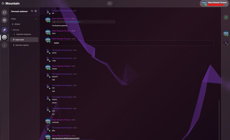230x140 pixels.
Task: Click the message text 45678
Action: click(54, 100)
